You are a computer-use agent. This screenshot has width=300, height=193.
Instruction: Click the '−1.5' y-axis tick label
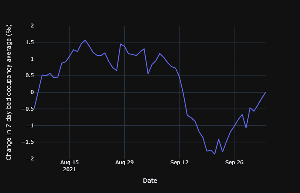(x=27, y=142)
